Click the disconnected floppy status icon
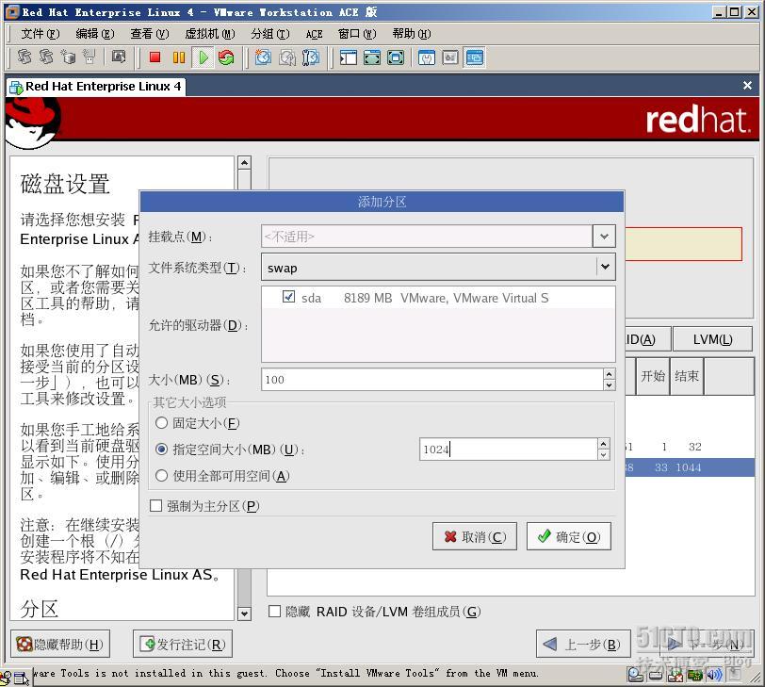This screenshot has width=765, height=687. [x=675, y=676]
